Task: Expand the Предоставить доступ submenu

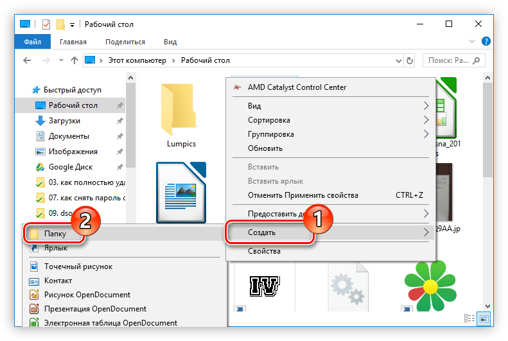Action: (426, 213)
